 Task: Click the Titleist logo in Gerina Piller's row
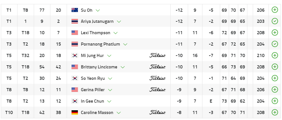[x=157, y=90]
